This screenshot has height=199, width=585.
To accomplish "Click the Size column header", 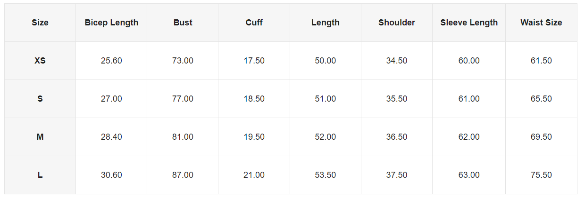I will [x=40, y=23].
